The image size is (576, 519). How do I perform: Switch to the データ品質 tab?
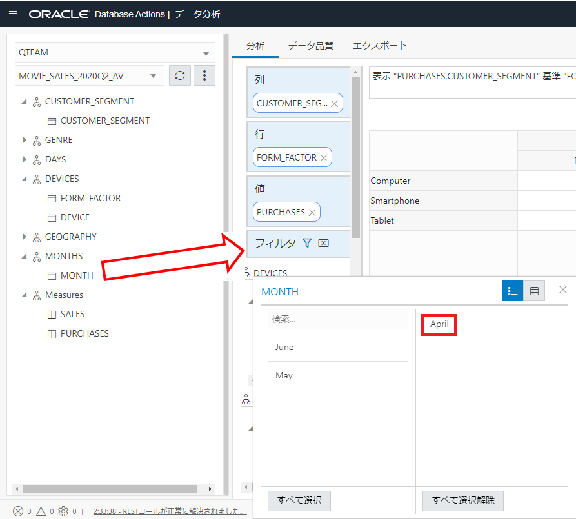310,46
